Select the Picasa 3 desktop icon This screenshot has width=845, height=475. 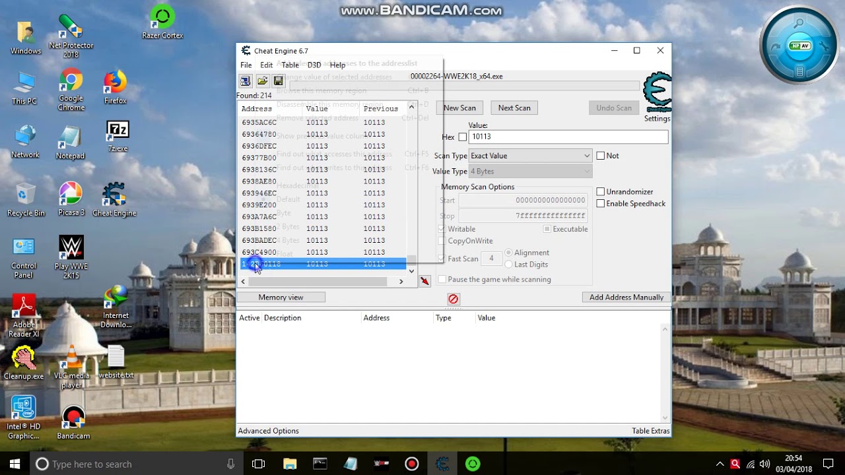pos(71,199)
